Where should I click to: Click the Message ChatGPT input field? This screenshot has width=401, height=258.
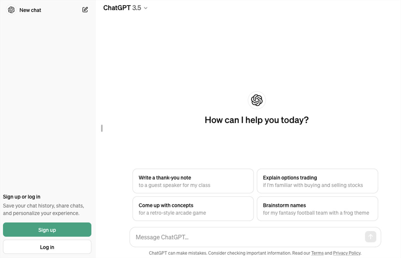[x=234, y=237]
